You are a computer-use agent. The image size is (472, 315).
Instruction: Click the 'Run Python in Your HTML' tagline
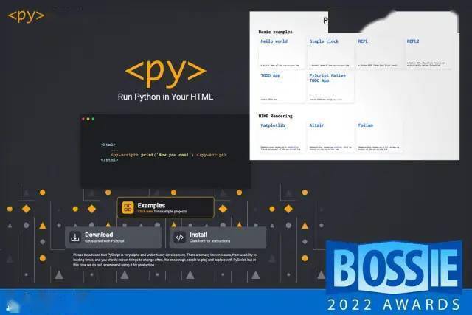click(x=165, y=97)
